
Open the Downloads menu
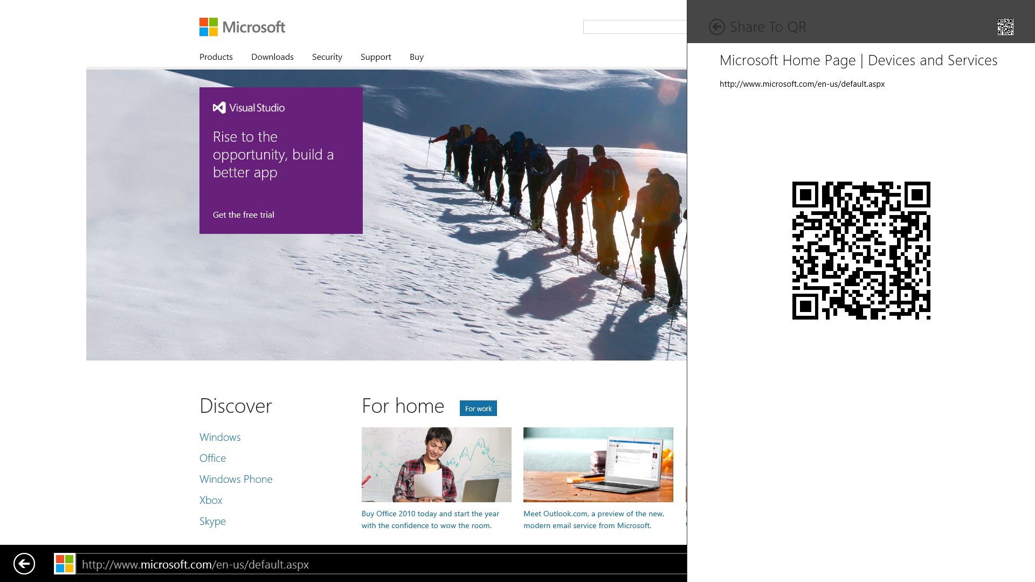click(272, 57)
